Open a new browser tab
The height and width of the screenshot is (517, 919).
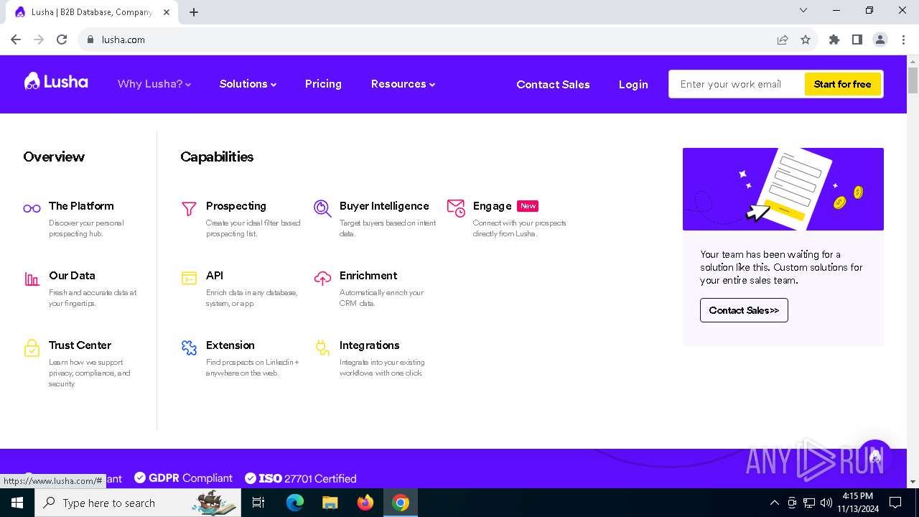pyautogui.click(x=194, y=12)
